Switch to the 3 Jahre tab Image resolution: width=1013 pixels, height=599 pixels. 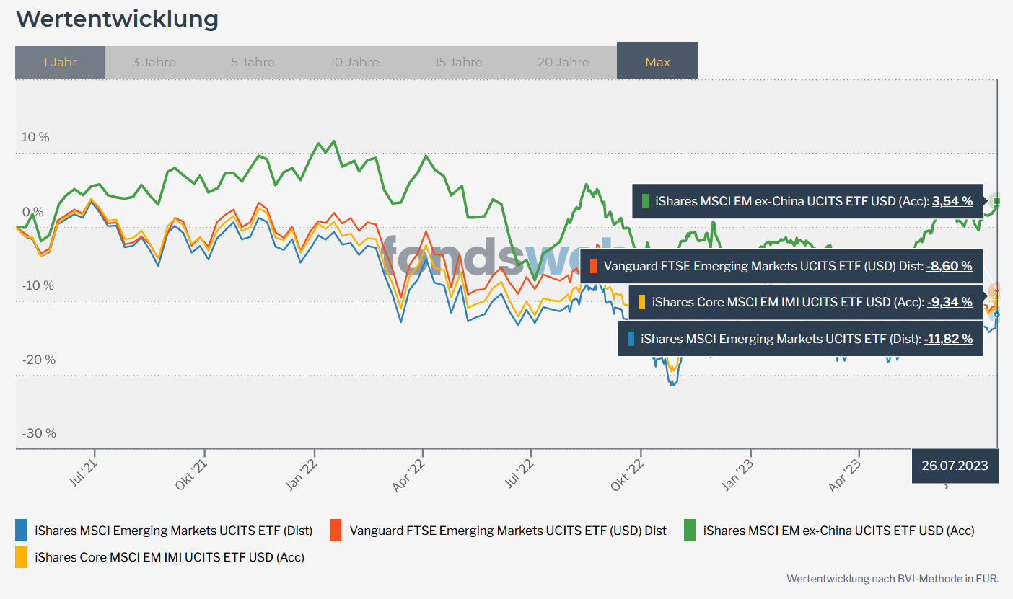coord(154,62)
